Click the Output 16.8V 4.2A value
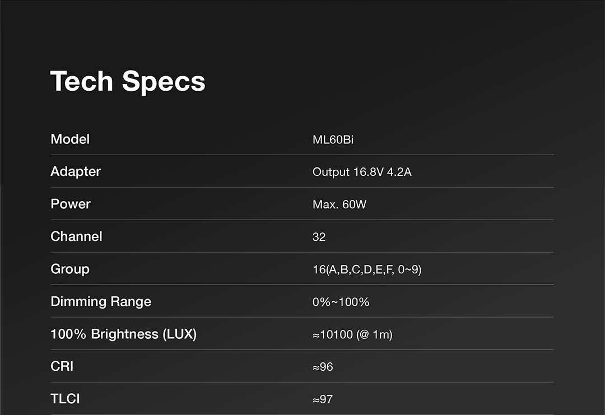Viewport: 605px width, 415px height. point(362,172)
